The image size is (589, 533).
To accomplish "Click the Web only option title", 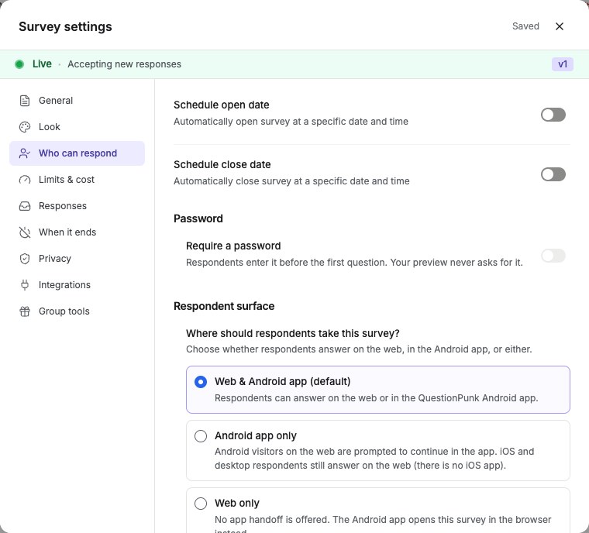I will pyautogui.click(x=237, y=504).
